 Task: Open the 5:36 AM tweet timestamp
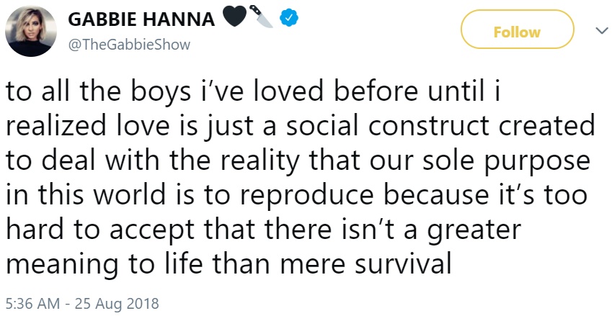pos(33,303)
